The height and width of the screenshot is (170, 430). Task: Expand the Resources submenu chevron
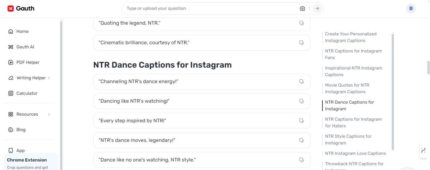pyautogui.click(x=49, y=114)
